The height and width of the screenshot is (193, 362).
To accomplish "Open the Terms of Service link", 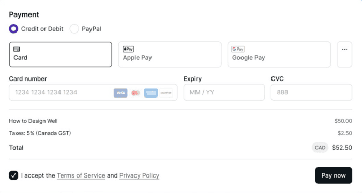I will [x=81, y=175].
